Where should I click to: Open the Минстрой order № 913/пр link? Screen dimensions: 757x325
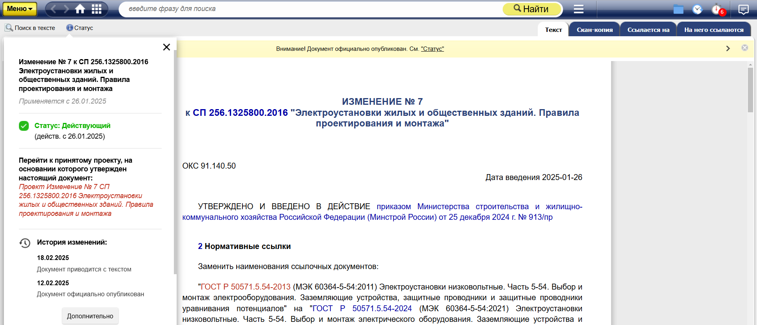pyautogui.click(x=382, y=212)
